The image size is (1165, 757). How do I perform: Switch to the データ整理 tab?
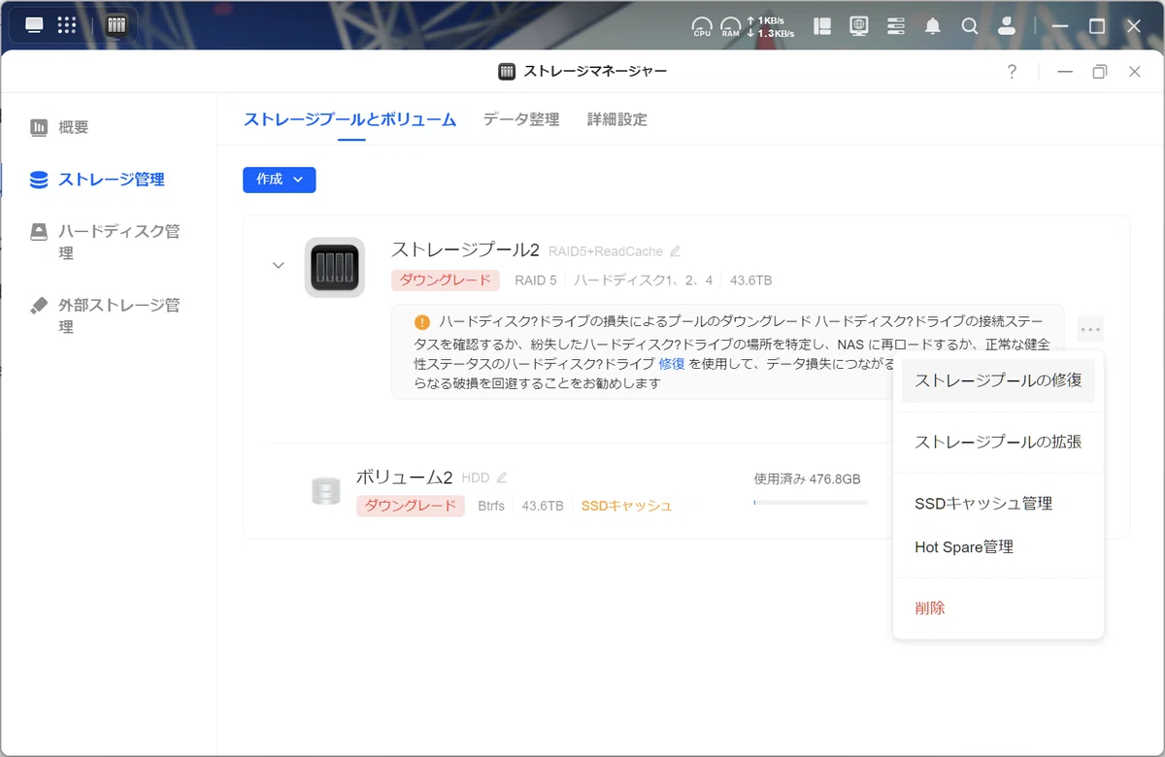click(521, 119)
